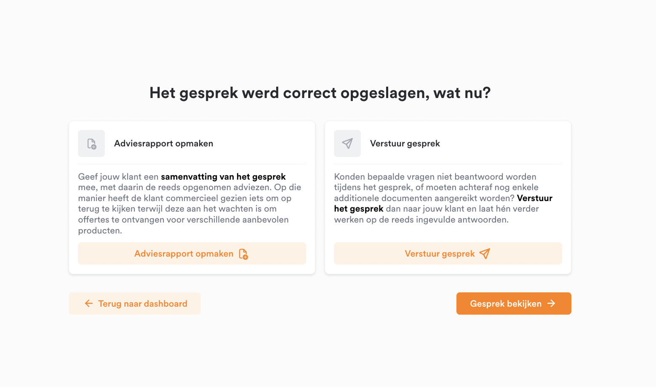Click the right arrow icon in Gesprek bekijken
This screenshot has width=656, height=387.
(551, 303)
